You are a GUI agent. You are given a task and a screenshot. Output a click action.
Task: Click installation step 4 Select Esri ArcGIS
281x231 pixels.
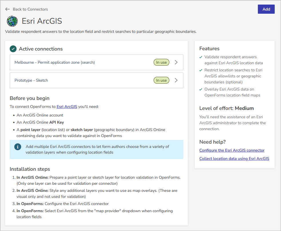tap(95, 214)
